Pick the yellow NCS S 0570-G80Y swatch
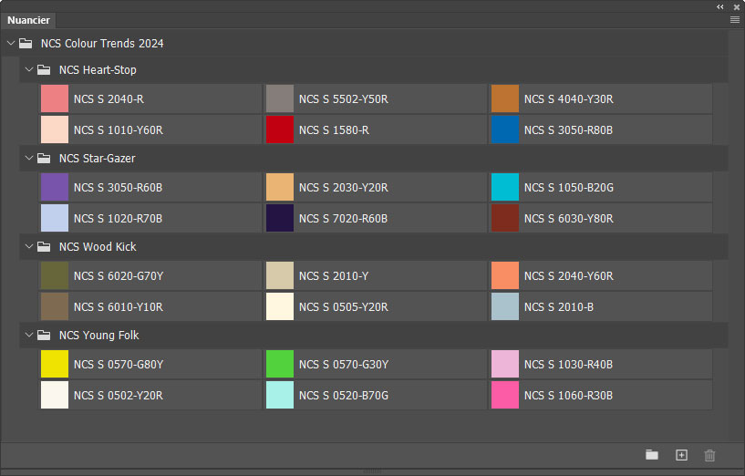 click(x=55, y=364)
